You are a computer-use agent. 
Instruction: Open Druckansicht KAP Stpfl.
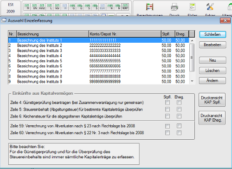pyautogui.click(x=212, y=100)
